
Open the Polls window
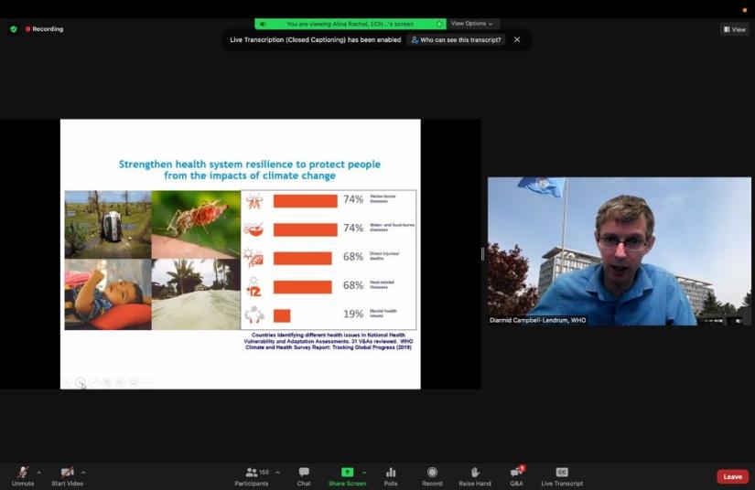point(391,475)
